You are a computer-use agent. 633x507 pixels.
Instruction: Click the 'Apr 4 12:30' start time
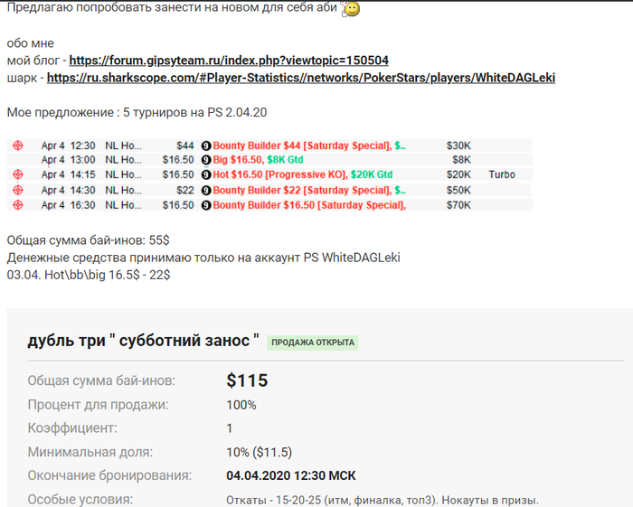pyautogui.click(x=68, y=146)
